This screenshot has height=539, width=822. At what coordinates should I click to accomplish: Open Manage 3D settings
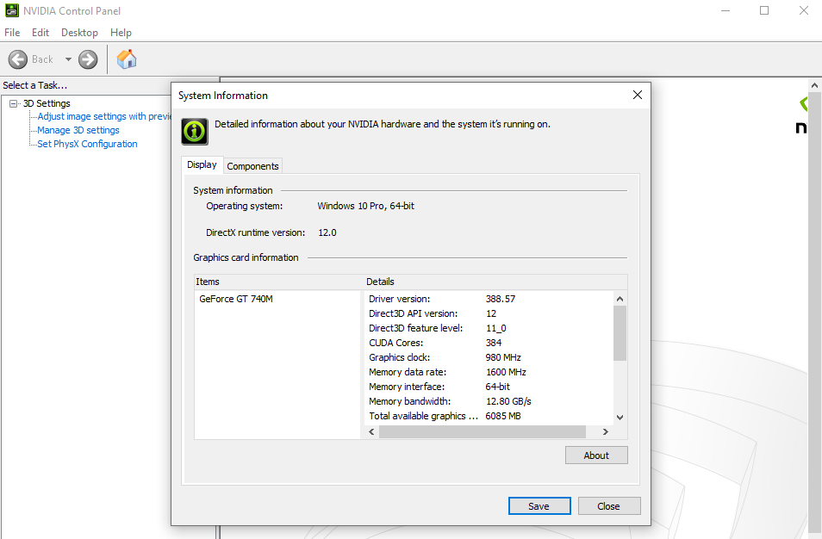(78, 130)
